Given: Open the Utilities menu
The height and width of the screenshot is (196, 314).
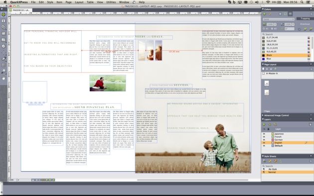Looking at the screenshot, I should (x=111, y=2).
